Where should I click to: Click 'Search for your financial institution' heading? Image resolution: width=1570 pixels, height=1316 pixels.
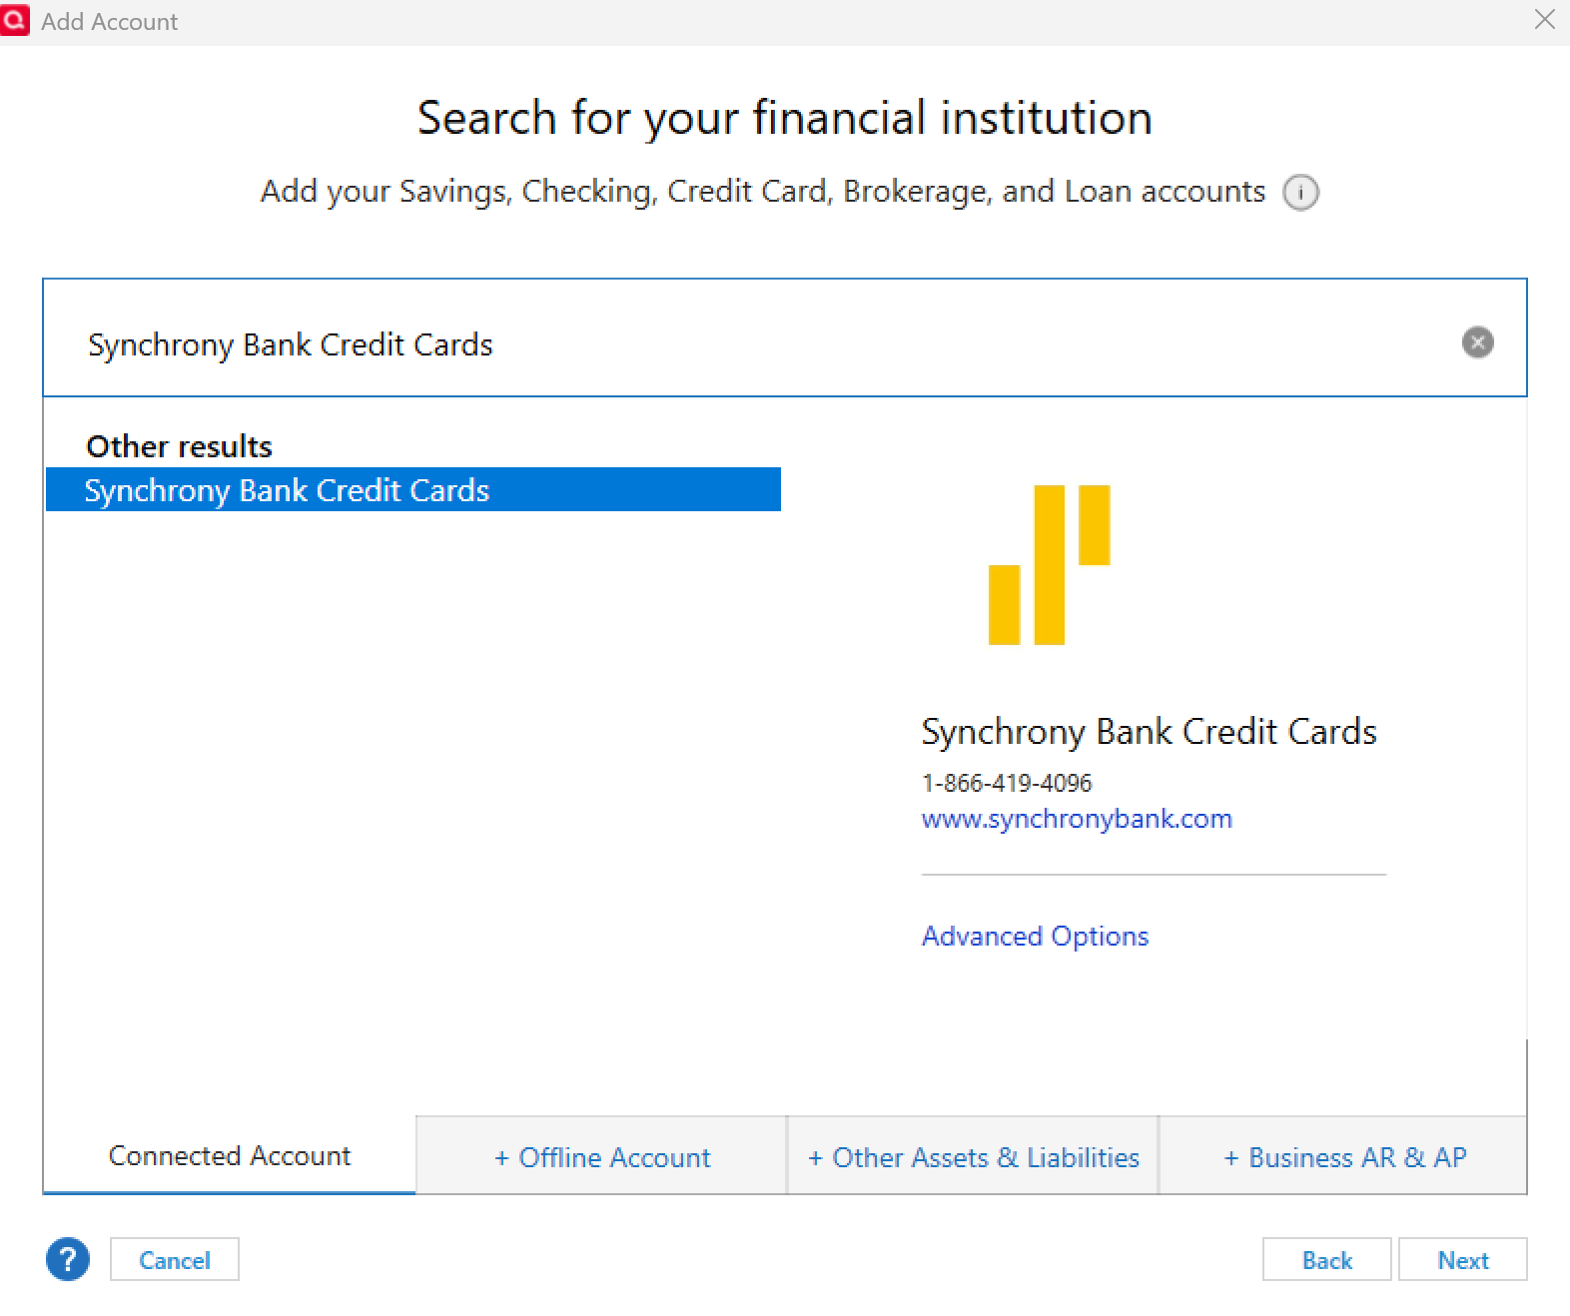click(x=785, y=118)
